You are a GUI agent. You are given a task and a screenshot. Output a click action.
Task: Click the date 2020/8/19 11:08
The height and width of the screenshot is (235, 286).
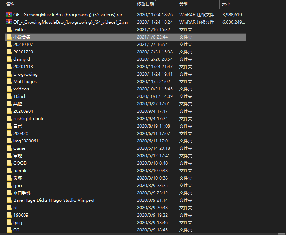click(153, 126)
